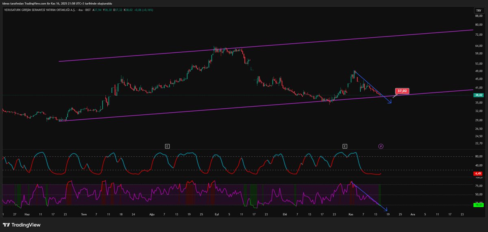This screenshot has width=488, height=232.
Task: Select the red 37,02 price callout label
Action: pos(402,91)
